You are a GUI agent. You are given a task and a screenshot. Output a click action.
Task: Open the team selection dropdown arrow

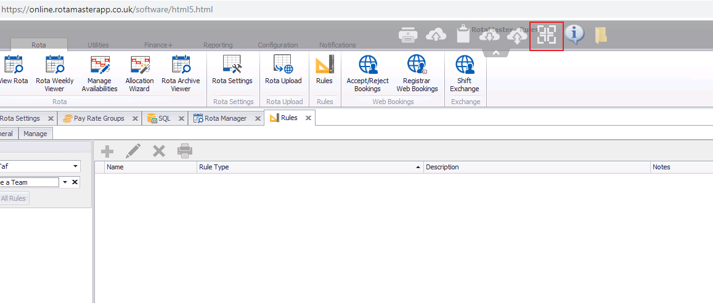pyautogui.click(x=64, y=182)
